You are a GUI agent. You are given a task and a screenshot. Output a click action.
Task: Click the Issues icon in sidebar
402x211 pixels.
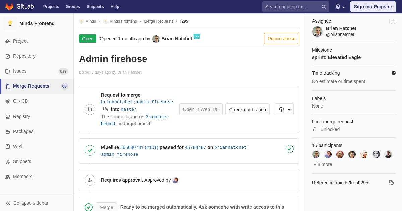8,71
